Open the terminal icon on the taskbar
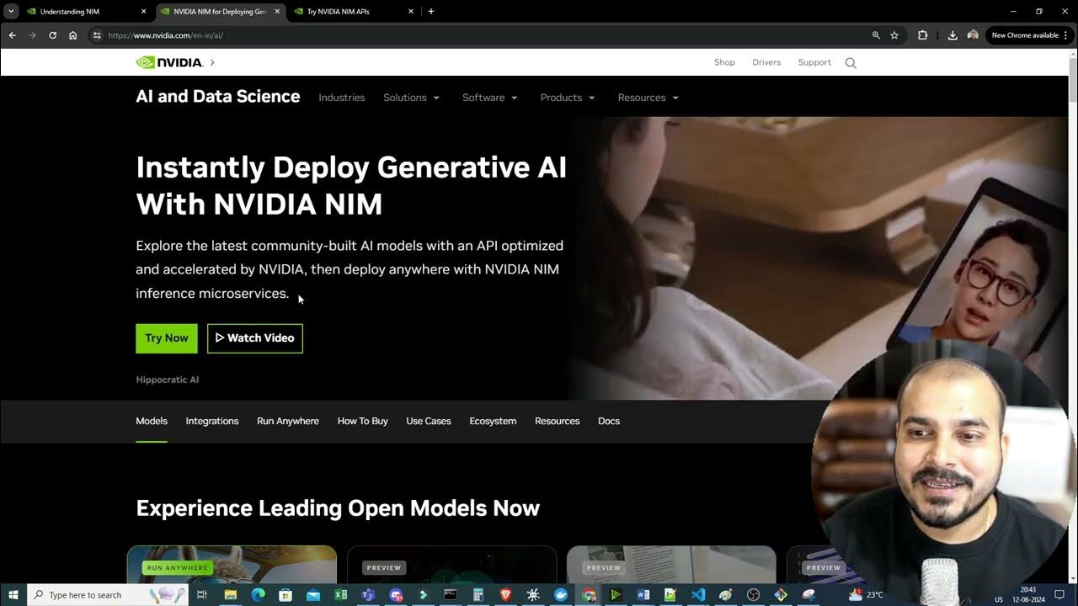1078x606 pixels. coord(451,595)
